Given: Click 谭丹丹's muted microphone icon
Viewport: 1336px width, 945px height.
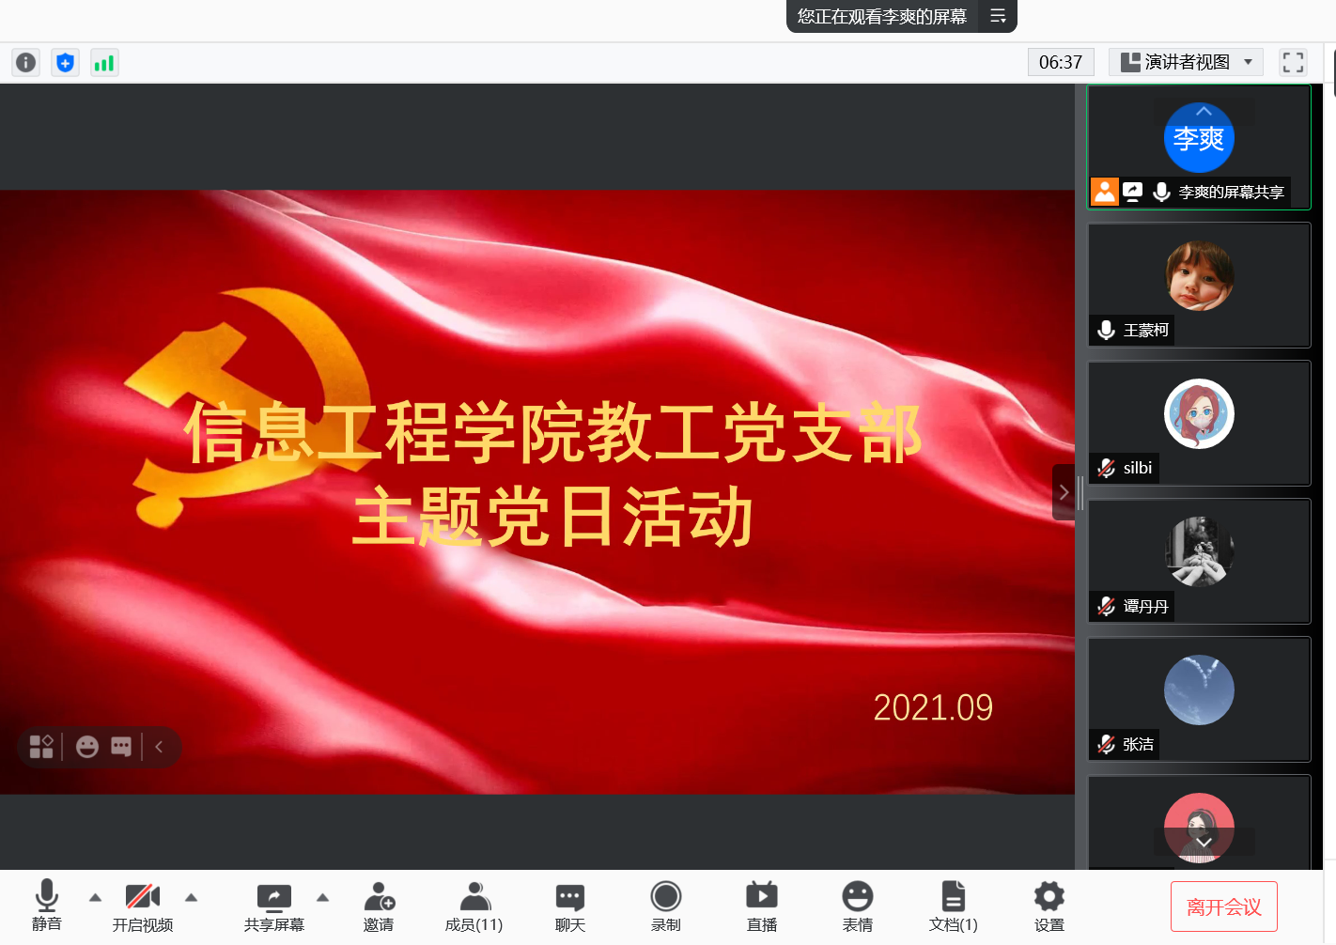Looking at the screenshot, I should (1107, 606).
